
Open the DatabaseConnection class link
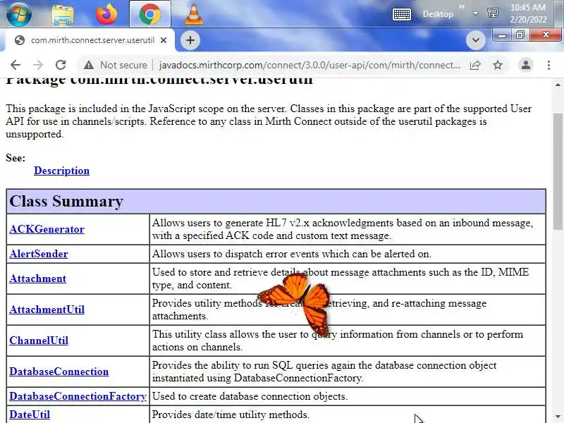click(59, 372)
